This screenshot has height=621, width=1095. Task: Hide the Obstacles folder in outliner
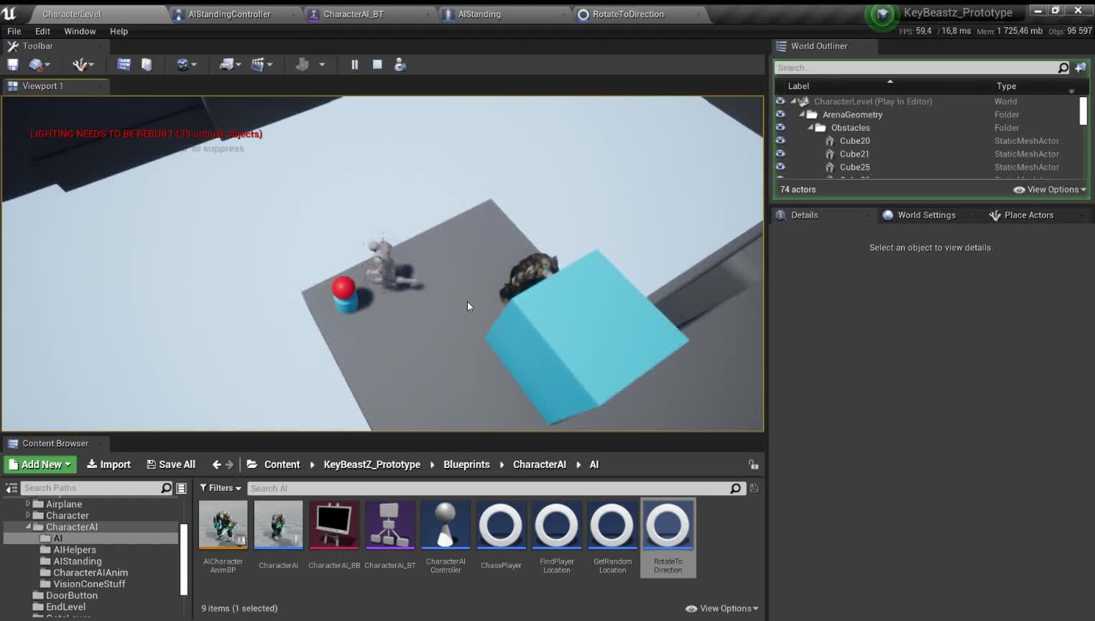point(780,127)
